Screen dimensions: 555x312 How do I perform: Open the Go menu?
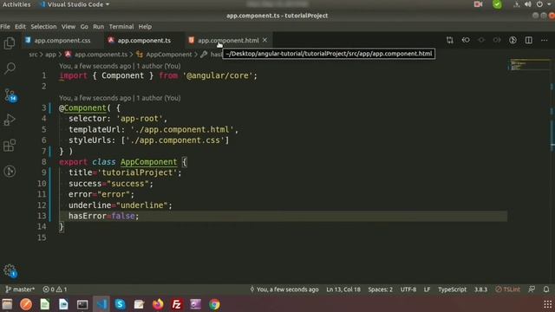(84, 27)
